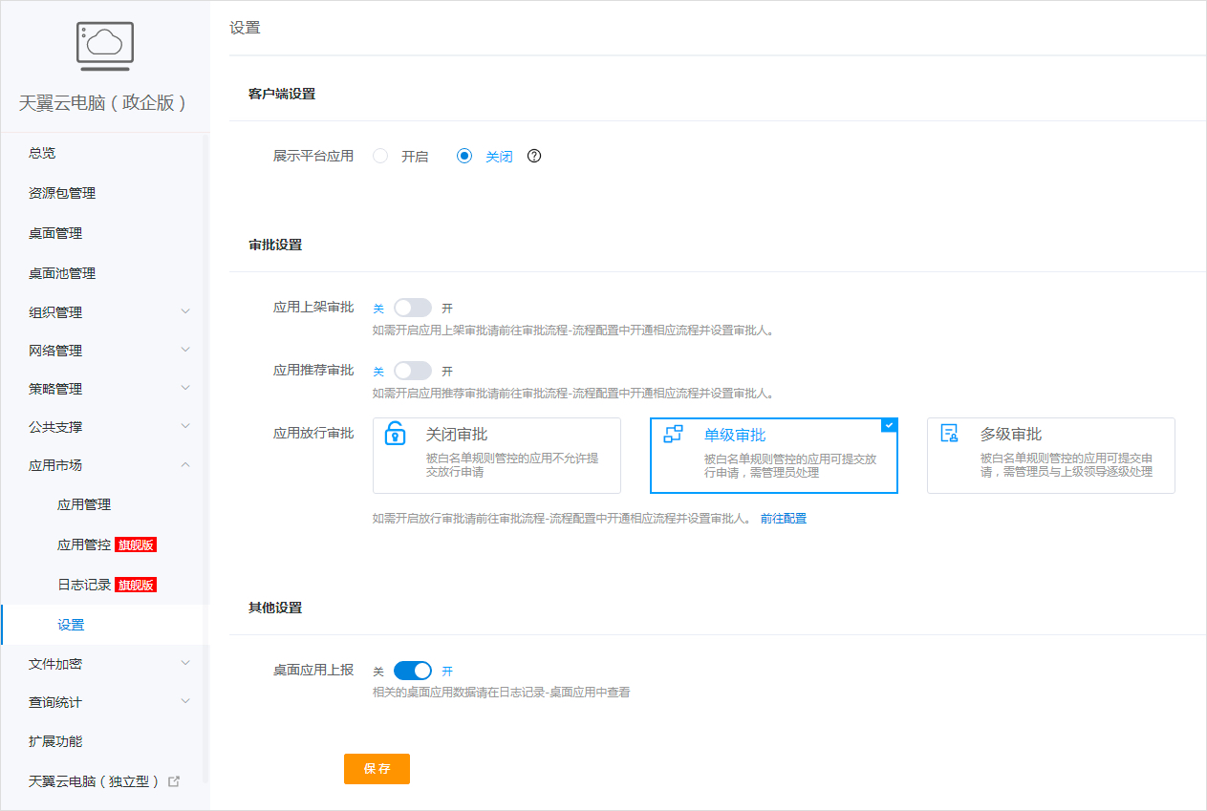Click the blue checkmark badge on 单级审批
The height and width of the screenshot is (811, 1207).
click(889, 425)
